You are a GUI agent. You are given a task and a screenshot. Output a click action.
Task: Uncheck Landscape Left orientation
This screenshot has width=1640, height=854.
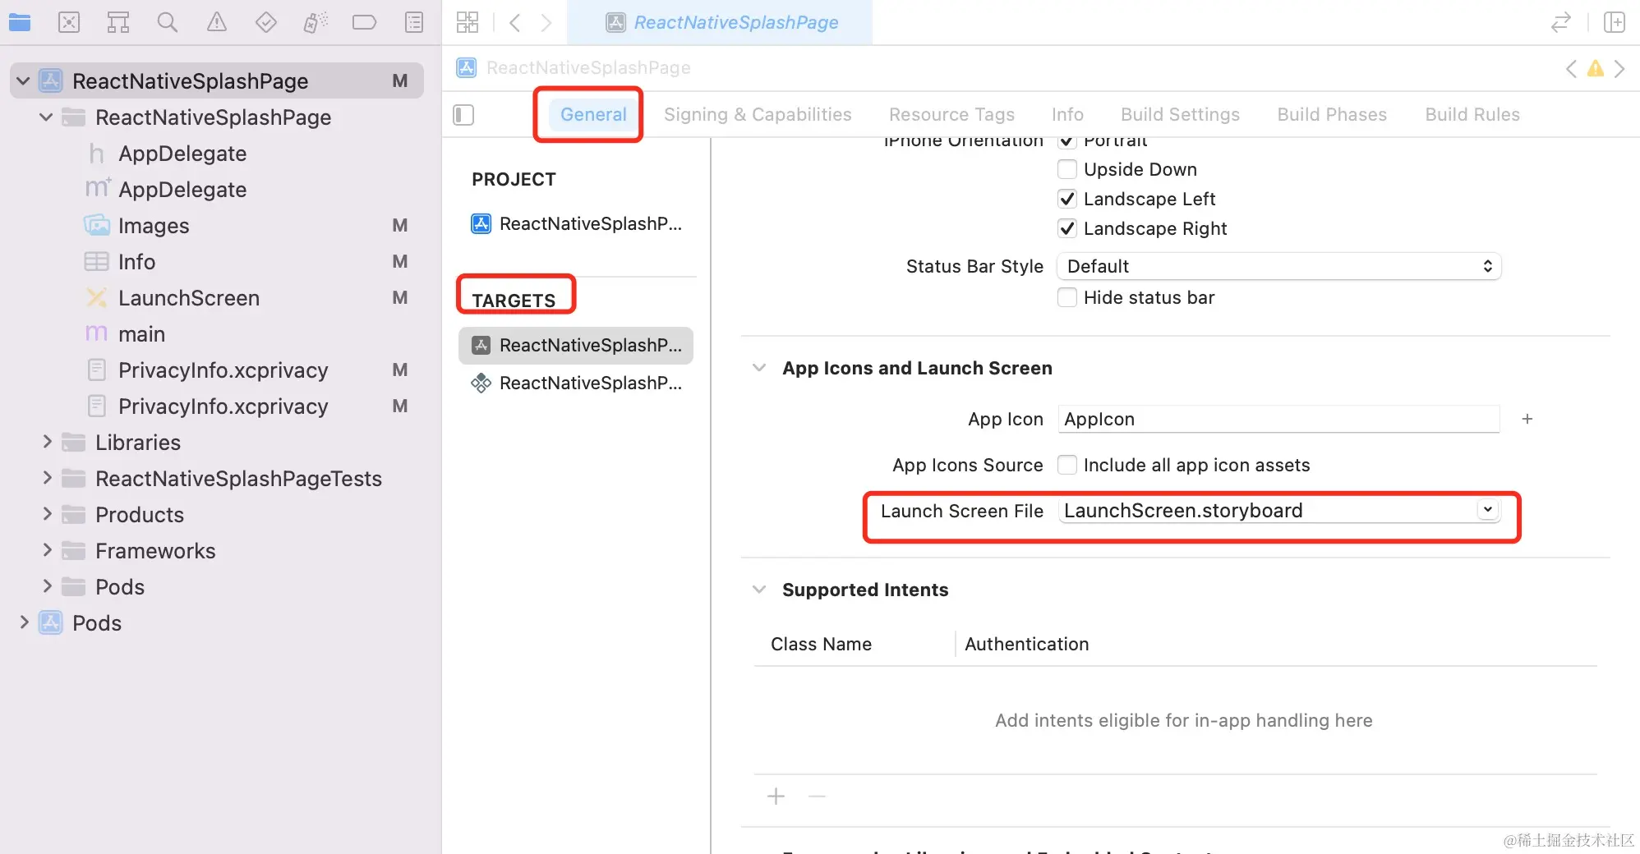(x=1067, y=199)
